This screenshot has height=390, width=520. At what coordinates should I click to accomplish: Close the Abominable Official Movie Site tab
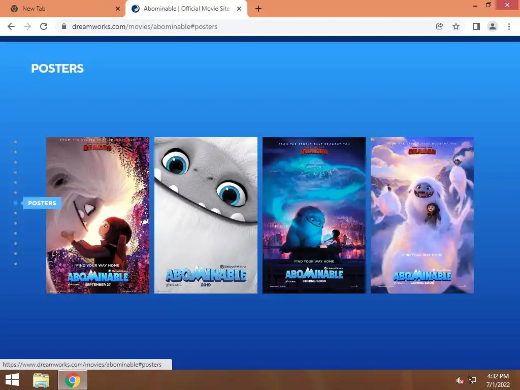(x=239, y=9)
